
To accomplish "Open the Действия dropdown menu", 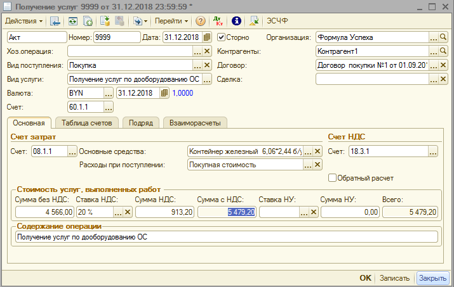I will click(x=24, y=21).
